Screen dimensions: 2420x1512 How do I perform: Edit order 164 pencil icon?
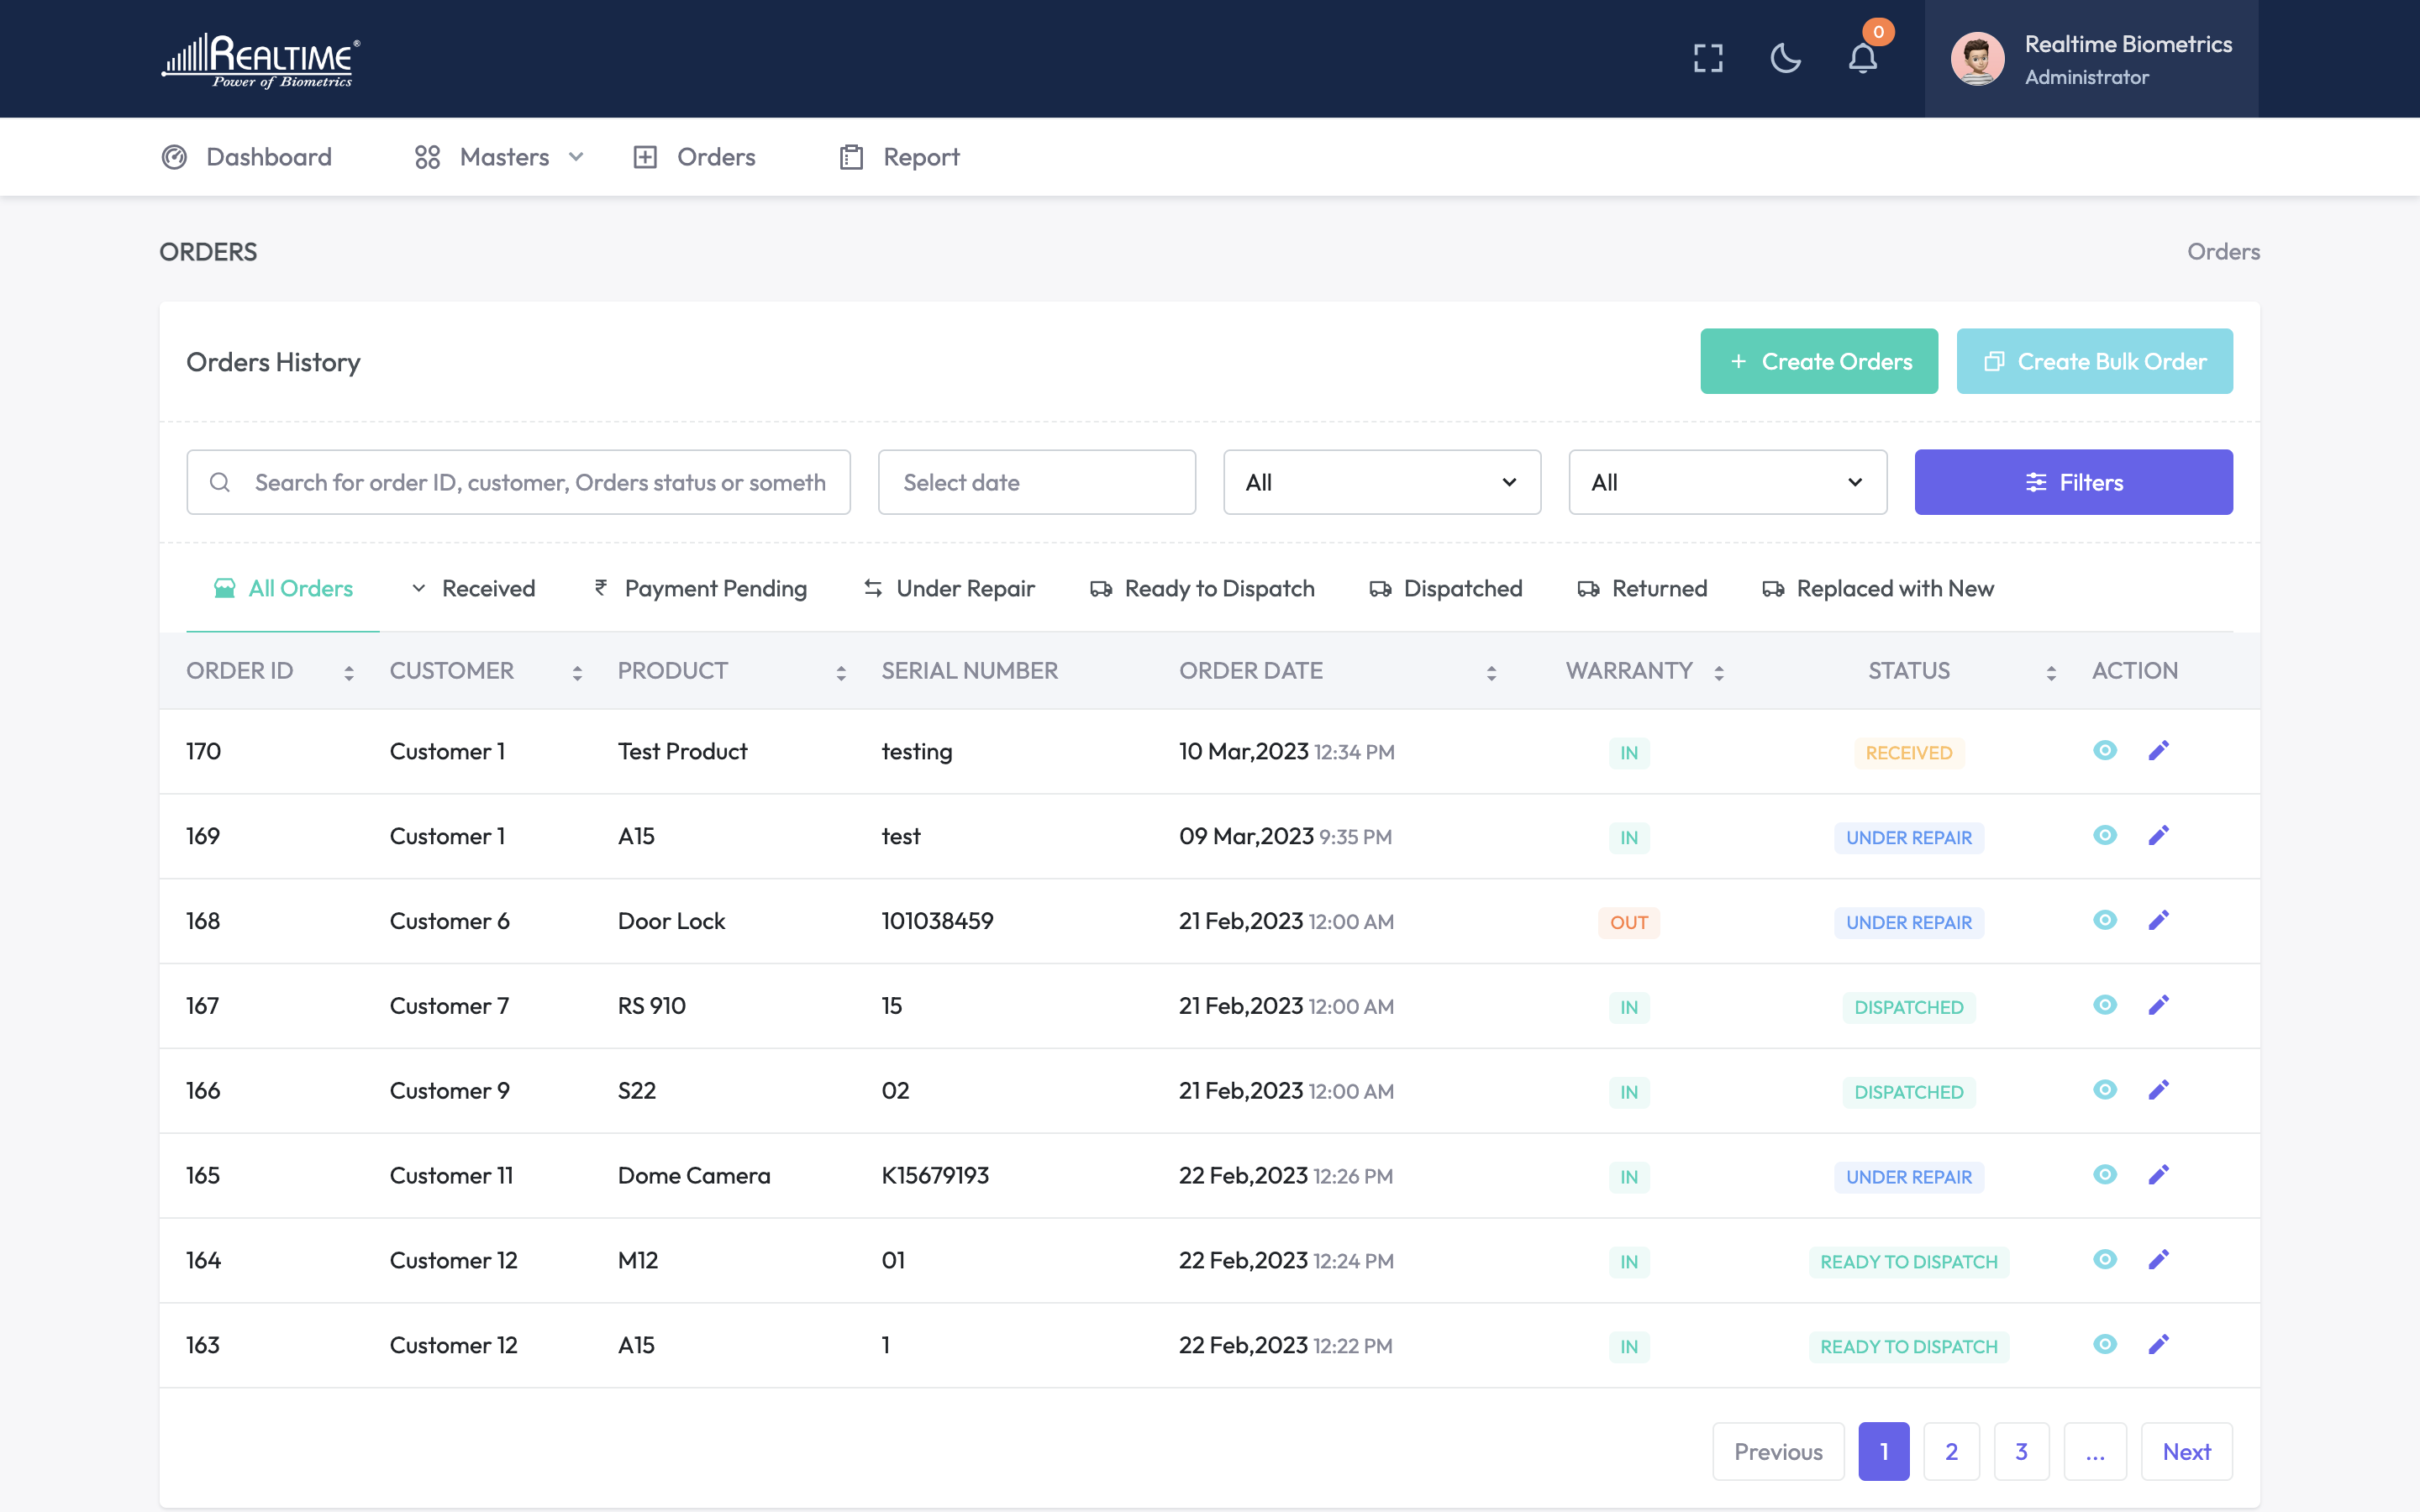pos(2158,1260)
